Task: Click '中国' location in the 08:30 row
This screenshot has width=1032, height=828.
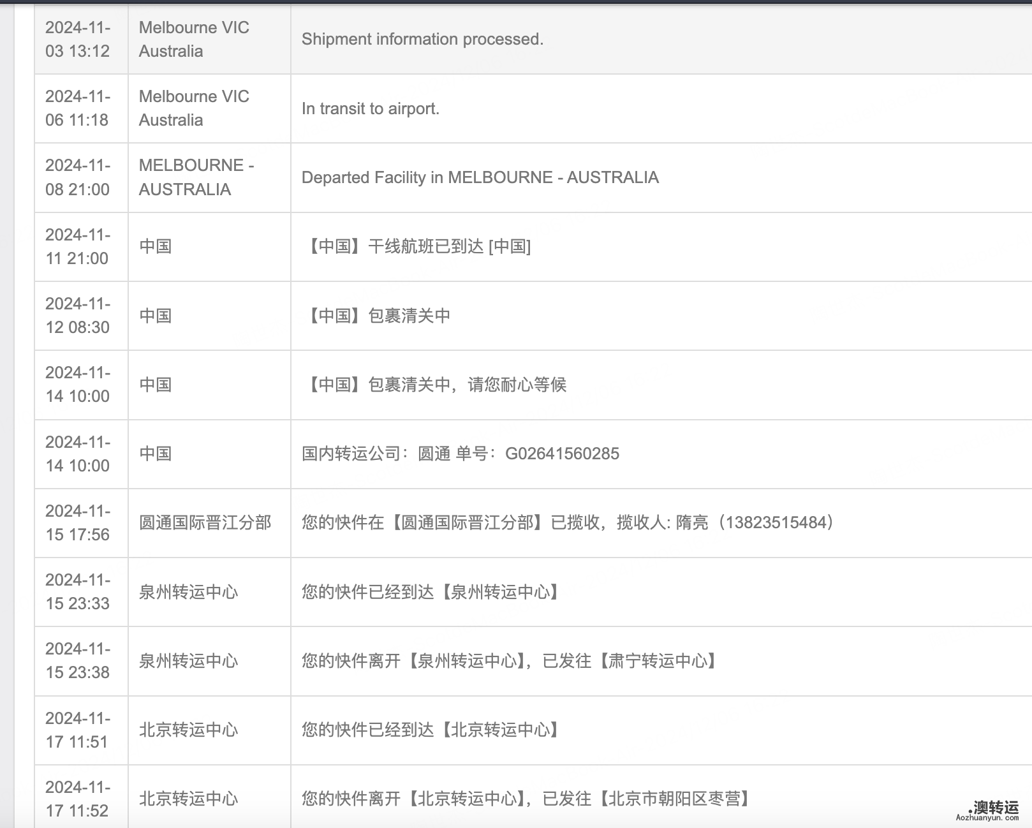Action: (156, 316)
